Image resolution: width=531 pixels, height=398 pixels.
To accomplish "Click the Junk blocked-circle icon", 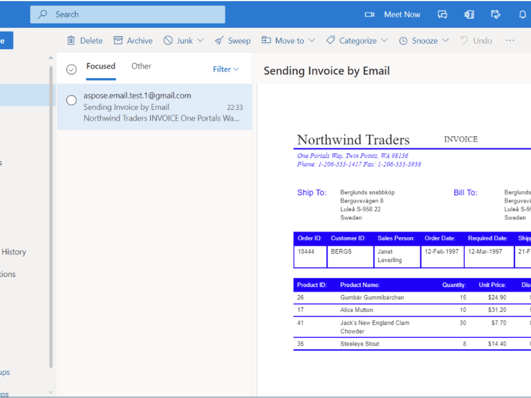I will pos(168,41).
